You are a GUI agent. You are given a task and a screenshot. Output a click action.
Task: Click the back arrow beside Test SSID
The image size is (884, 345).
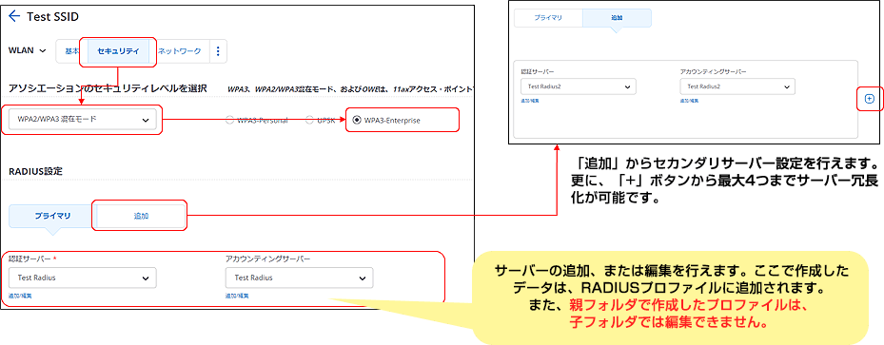14,16
